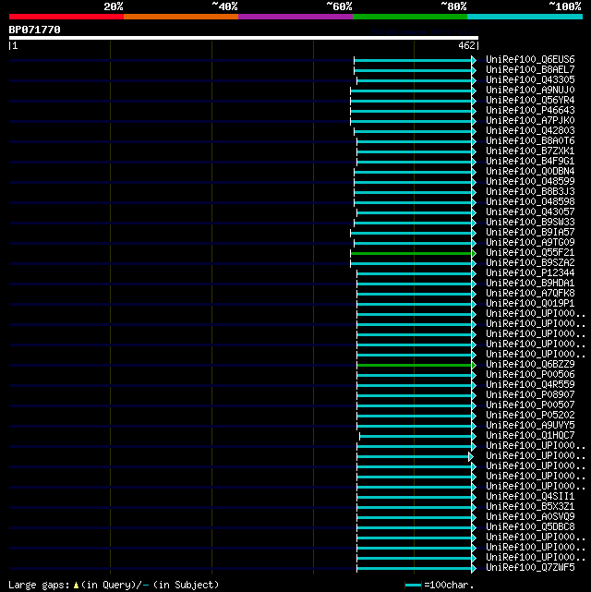Open hit UniRef100_Q0DBN4

(530, 172)
